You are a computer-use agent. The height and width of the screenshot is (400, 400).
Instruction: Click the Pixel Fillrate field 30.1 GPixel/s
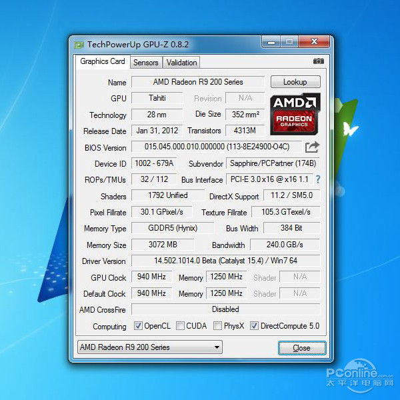click(x=162, y=212)
